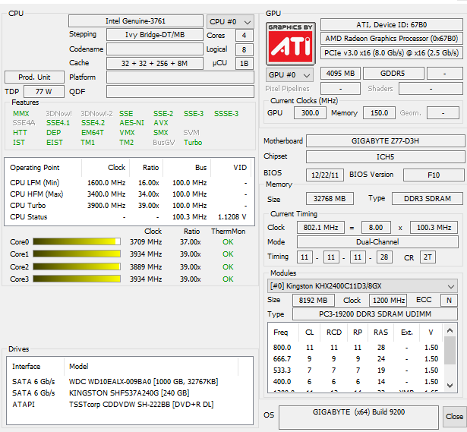Click the module clock 1200 MHz field
The height and width of the screenshot is (432, 467).
click(388, 300)
